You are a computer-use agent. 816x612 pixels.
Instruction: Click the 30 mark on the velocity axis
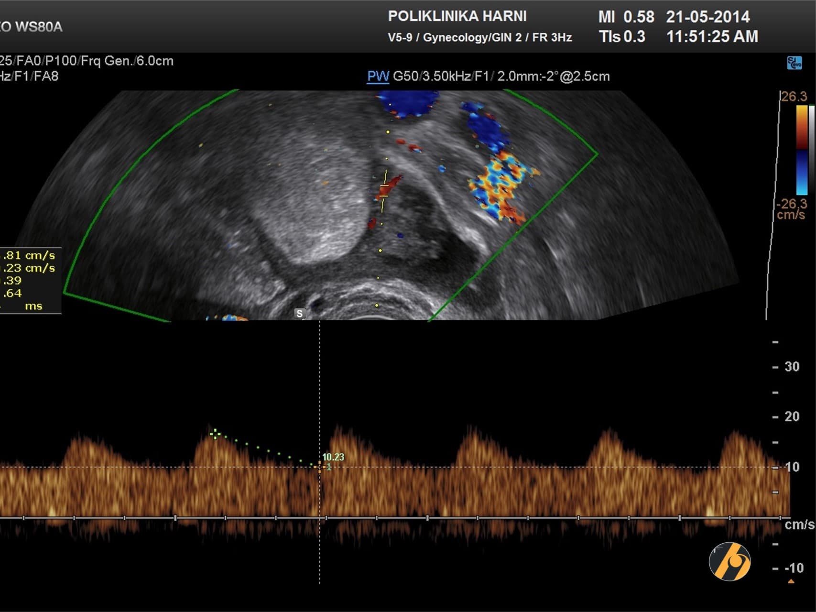click(x=792, y=367)
